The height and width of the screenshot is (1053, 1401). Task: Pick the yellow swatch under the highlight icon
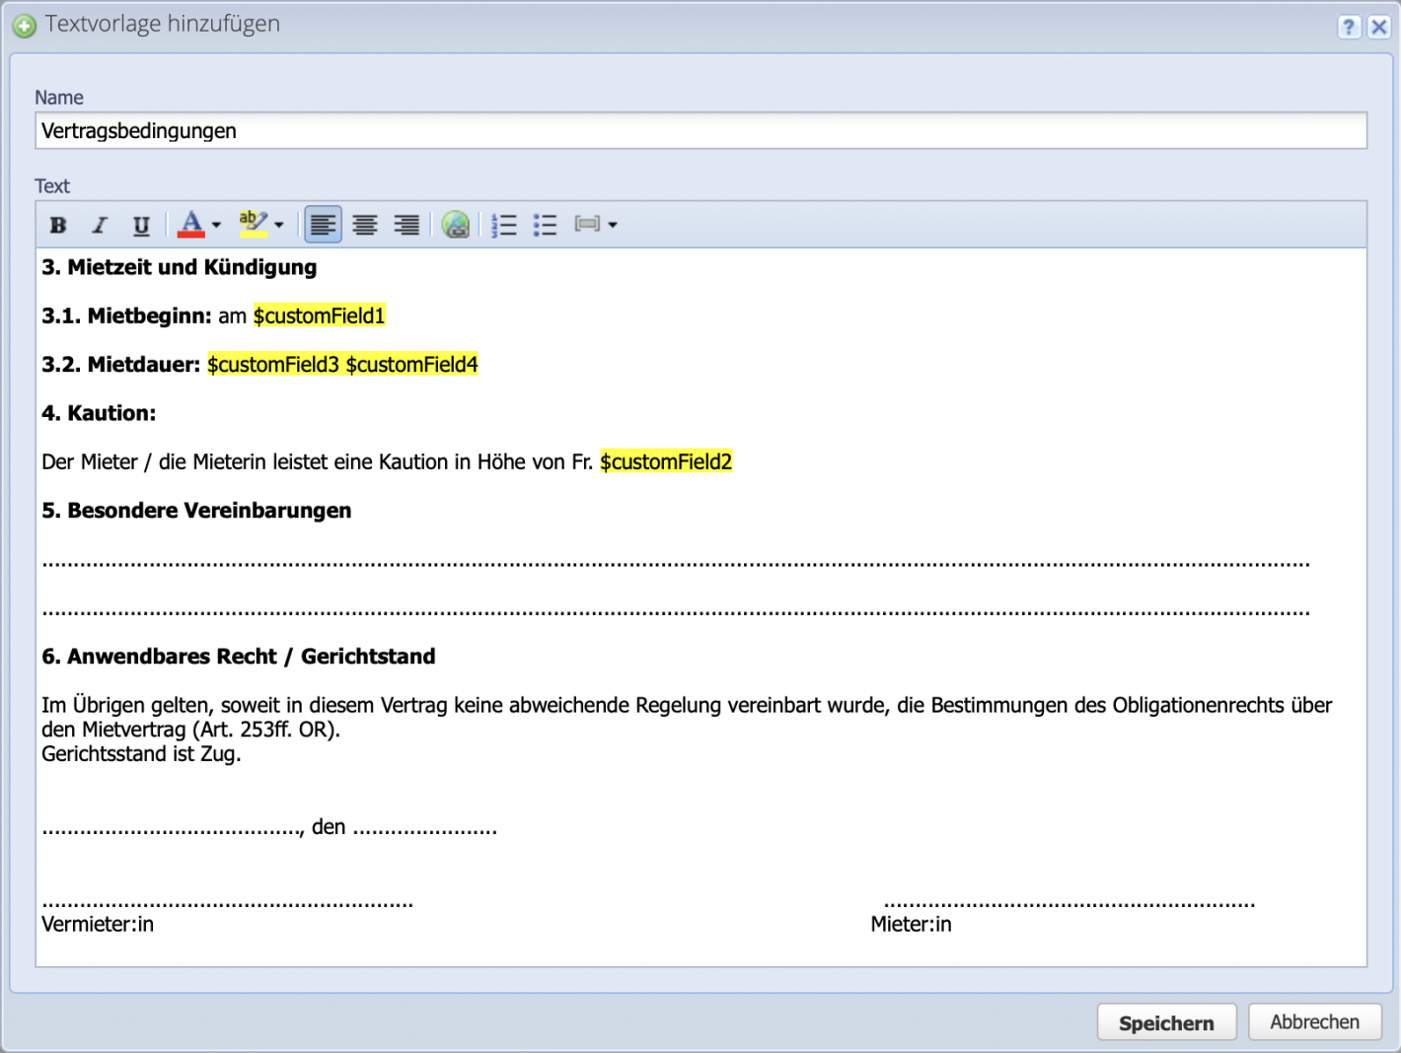[255, 233]
